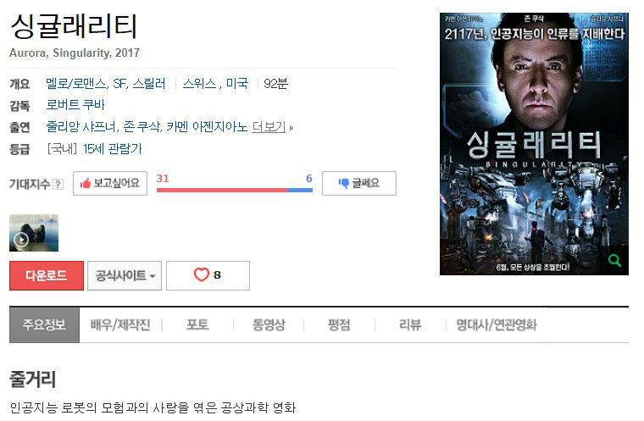644x421 pixels.
Task: Expand the cast list arrow after 더보기
Action: click(291, 128)
